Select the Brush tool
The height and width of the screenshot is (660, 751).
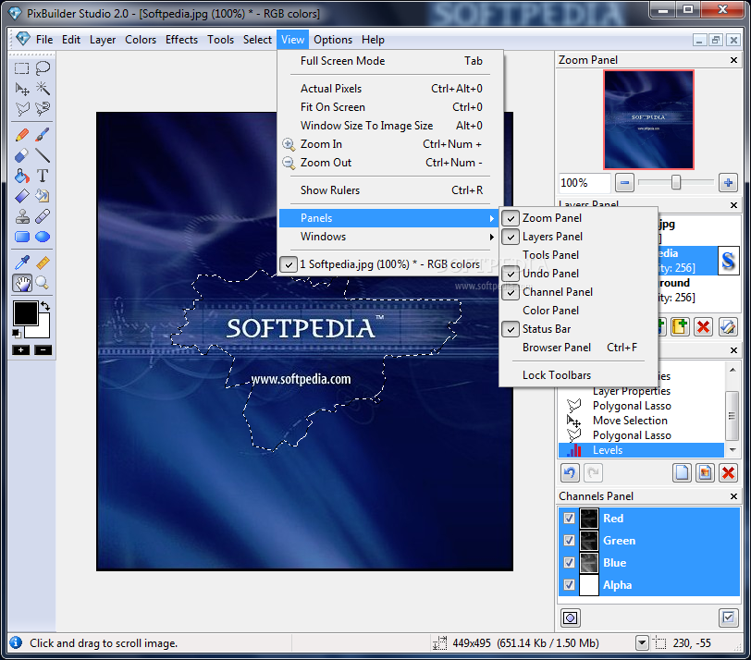[43, 135]
